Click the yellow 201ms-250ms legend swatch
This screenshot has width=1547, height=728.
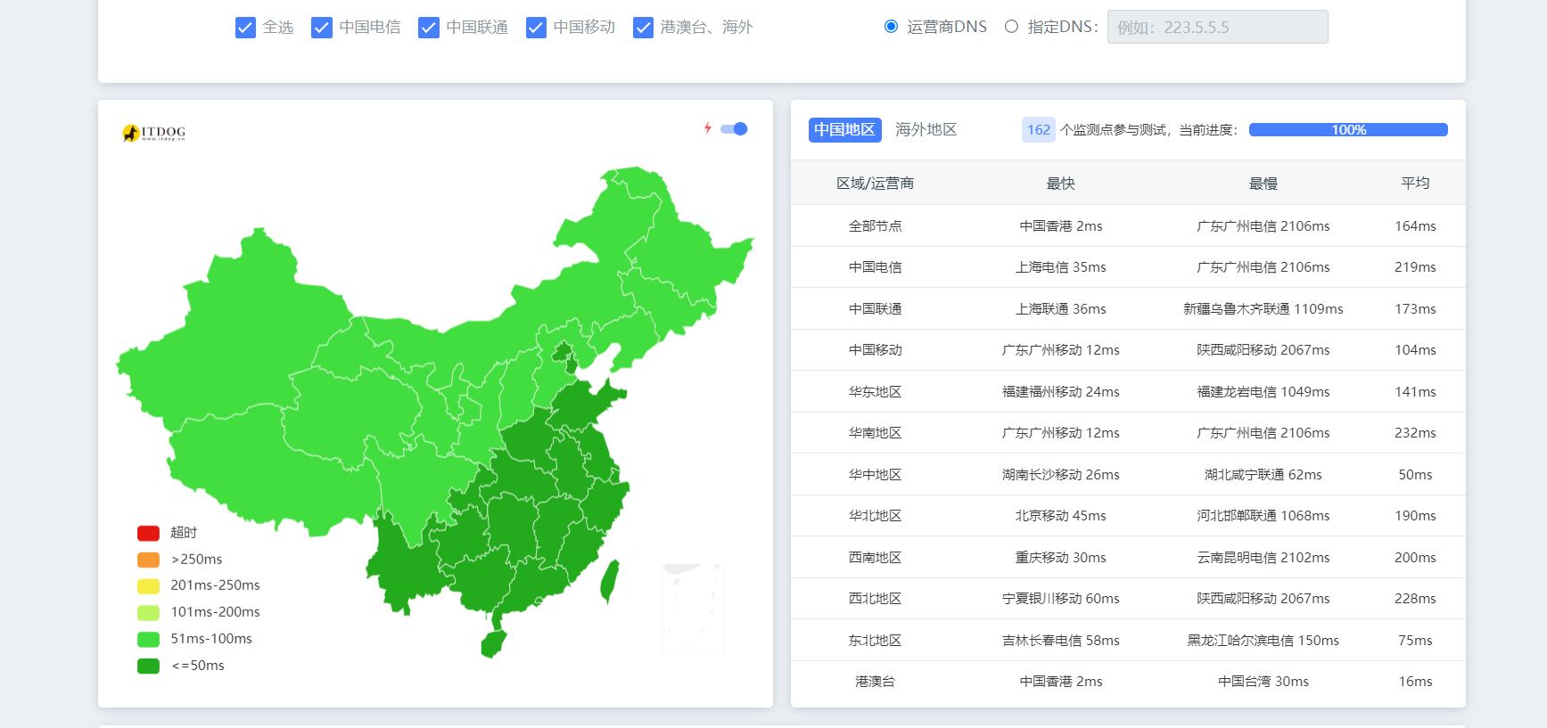coord(148,585)
